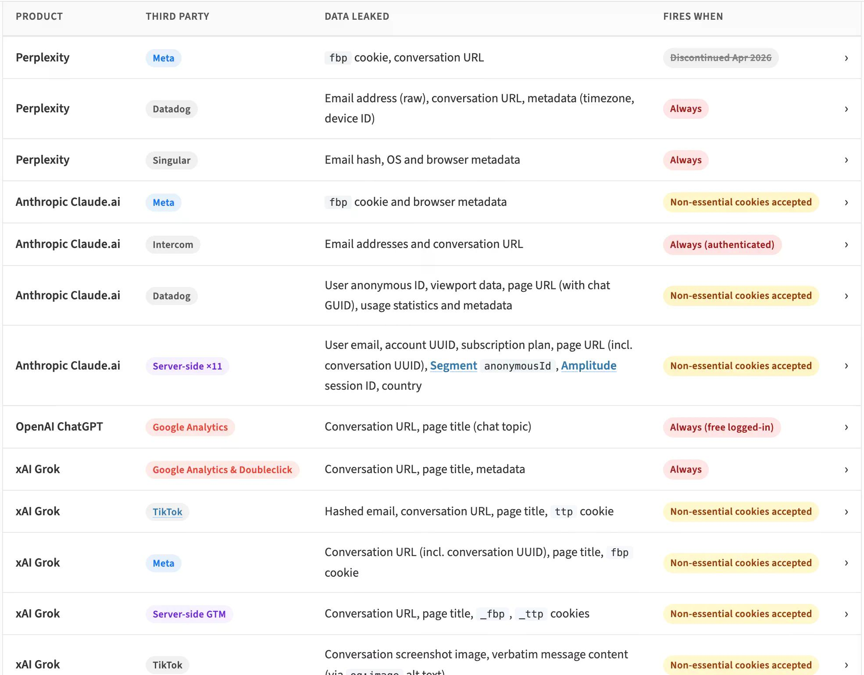Click the FIRES WHEN column header

tap(693, 16)
